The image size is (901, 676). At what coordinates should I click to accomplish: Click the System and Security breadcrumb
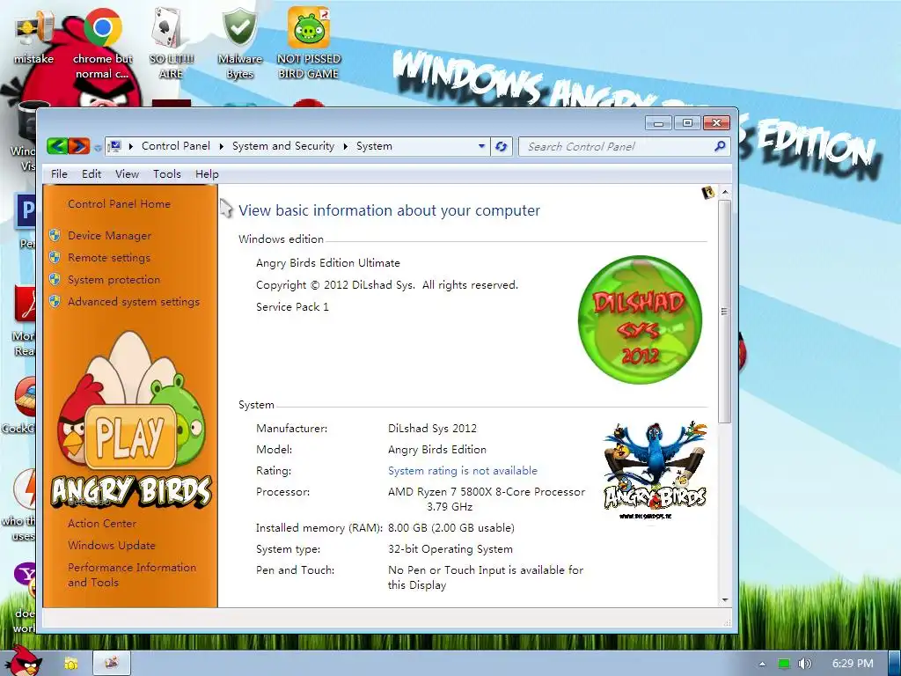pyautogui.click(x=283, y=147)
